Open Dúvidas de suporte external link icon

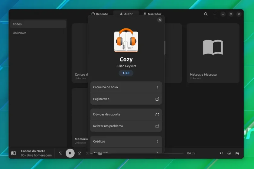tap(157, 114)
